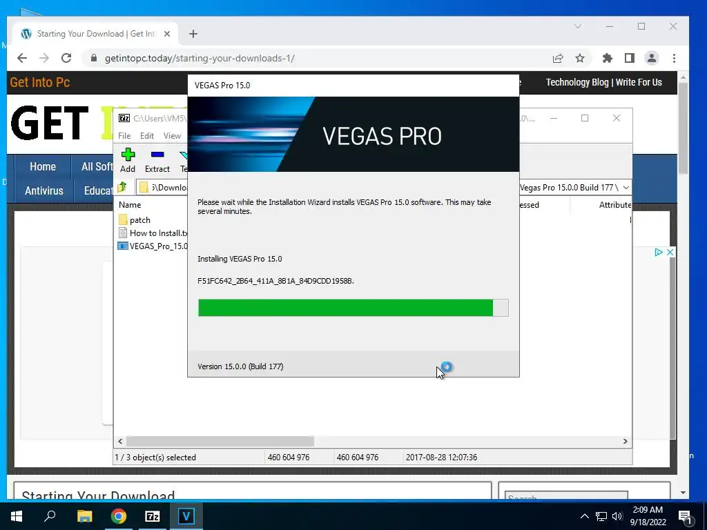Bookmark this page with the star icon
707x530 pixels.
point(580,58)
